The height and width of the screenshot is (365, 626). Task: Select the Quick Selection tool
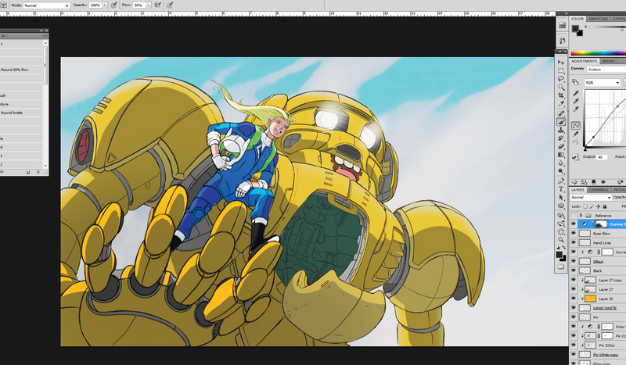tap(561, 87)
